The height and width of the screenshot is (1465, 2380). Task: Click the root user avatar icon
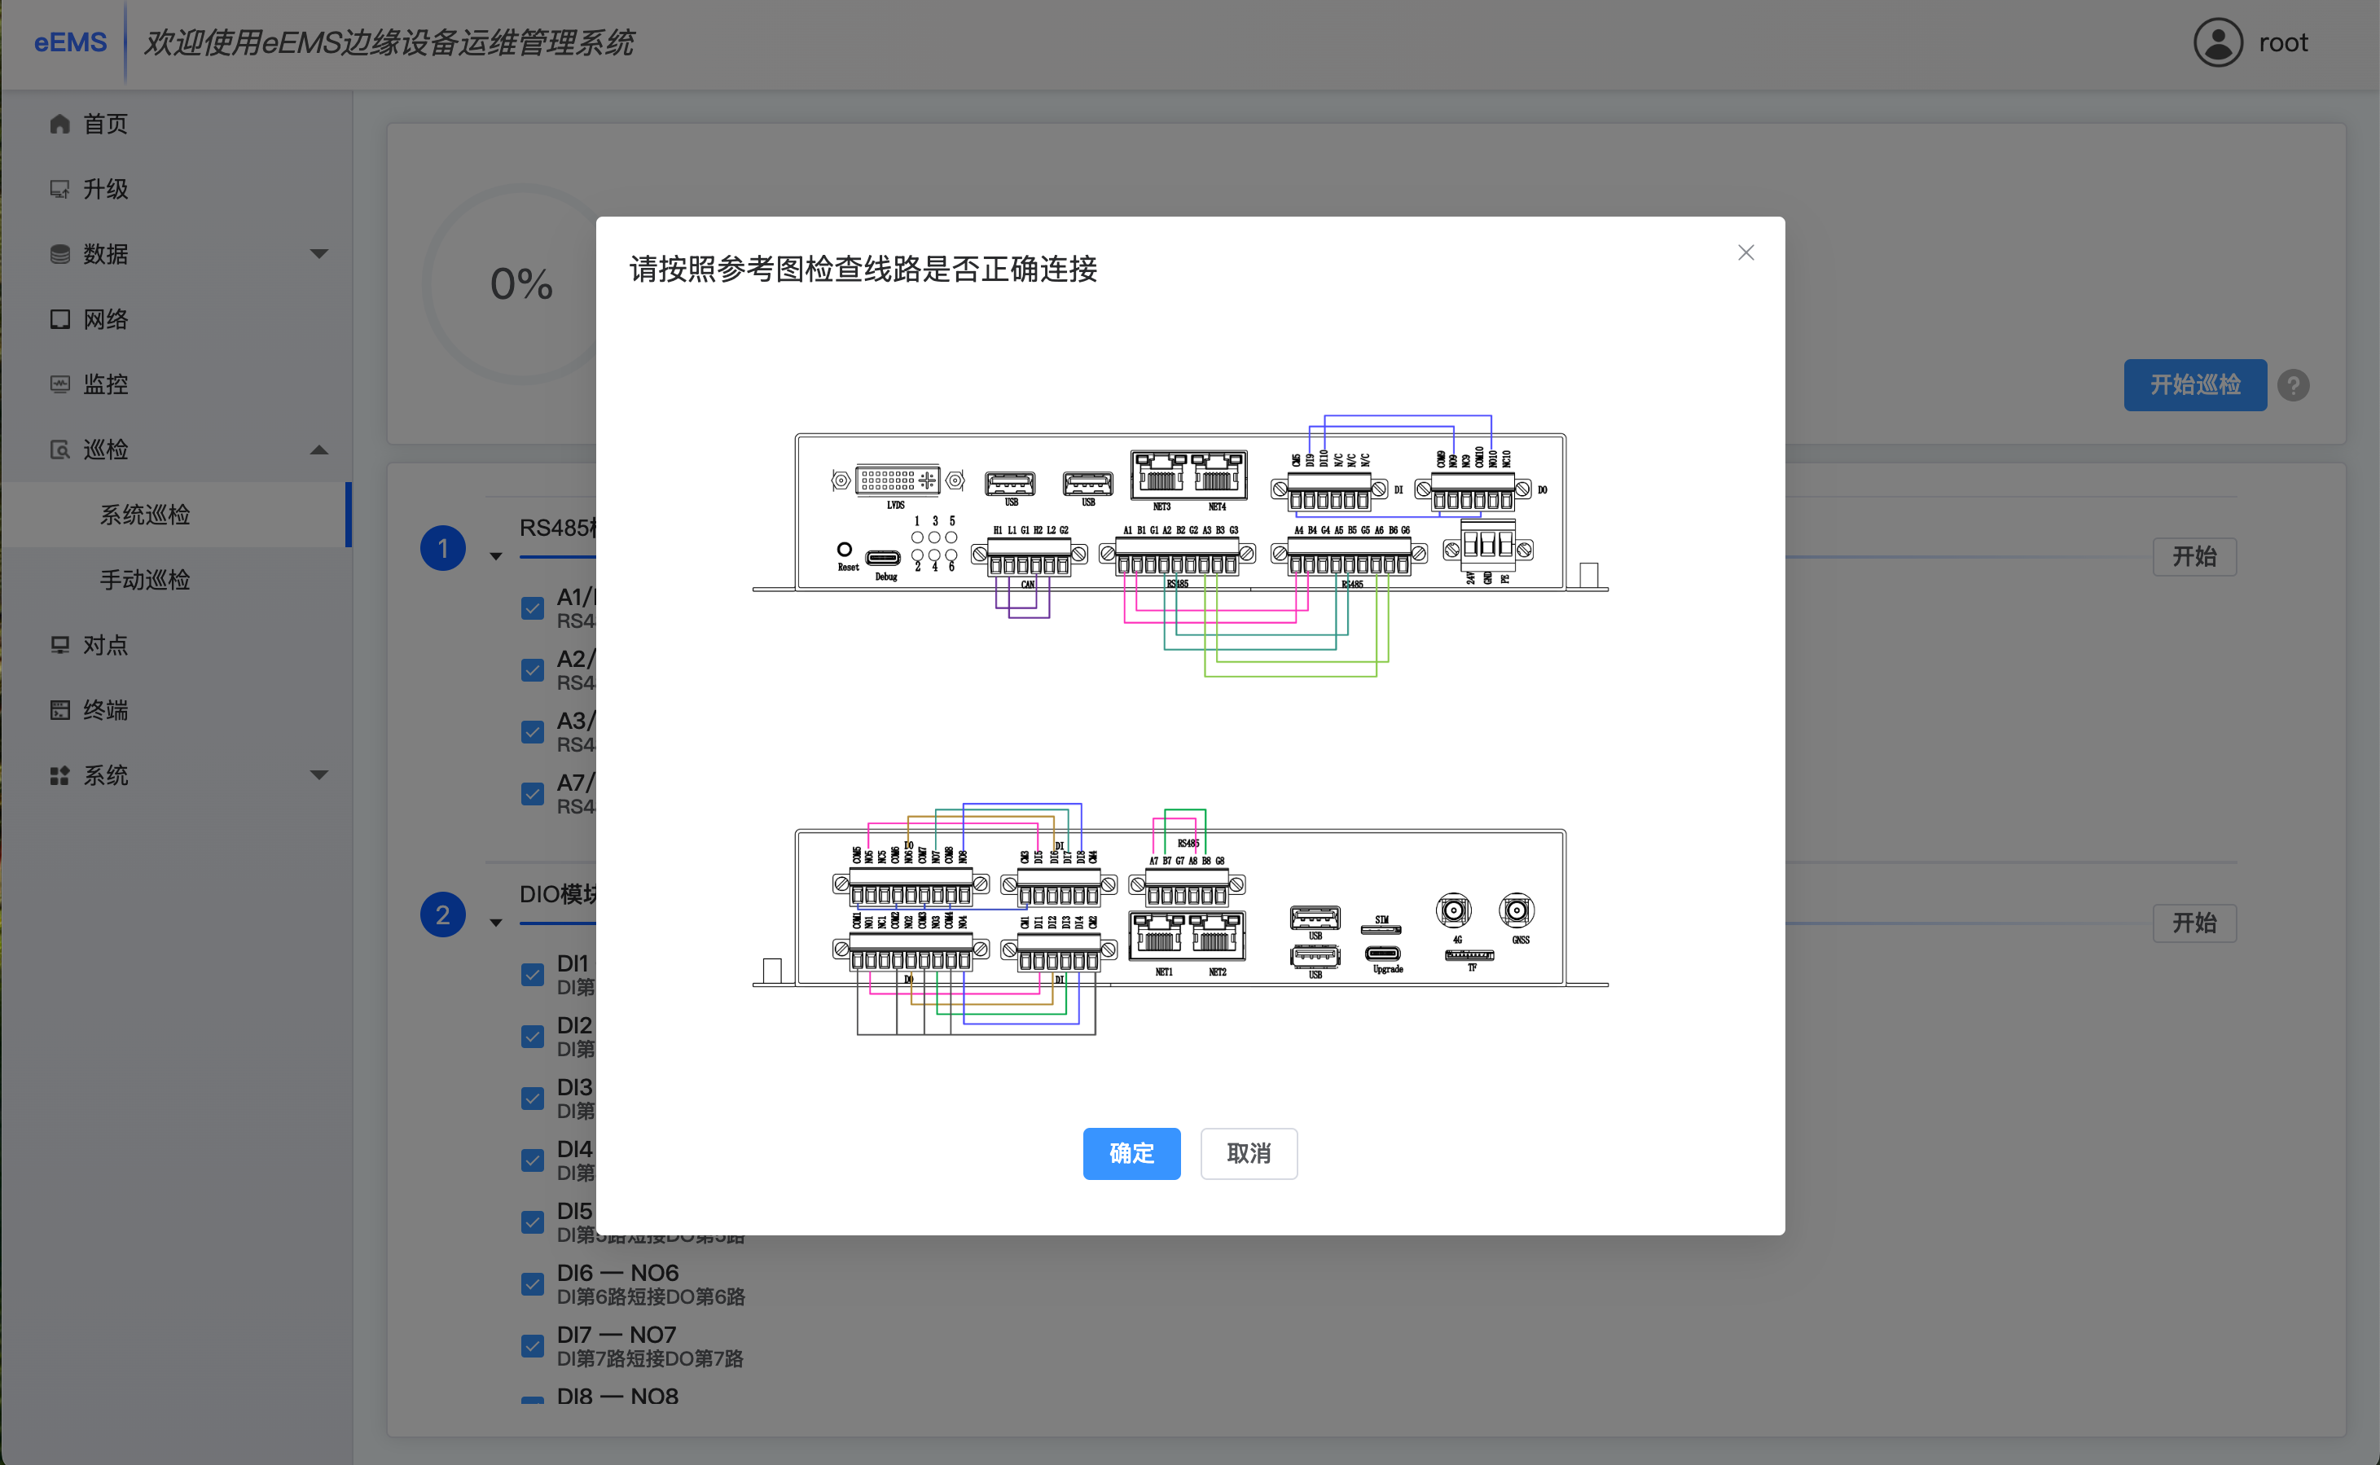(2218, 42)
